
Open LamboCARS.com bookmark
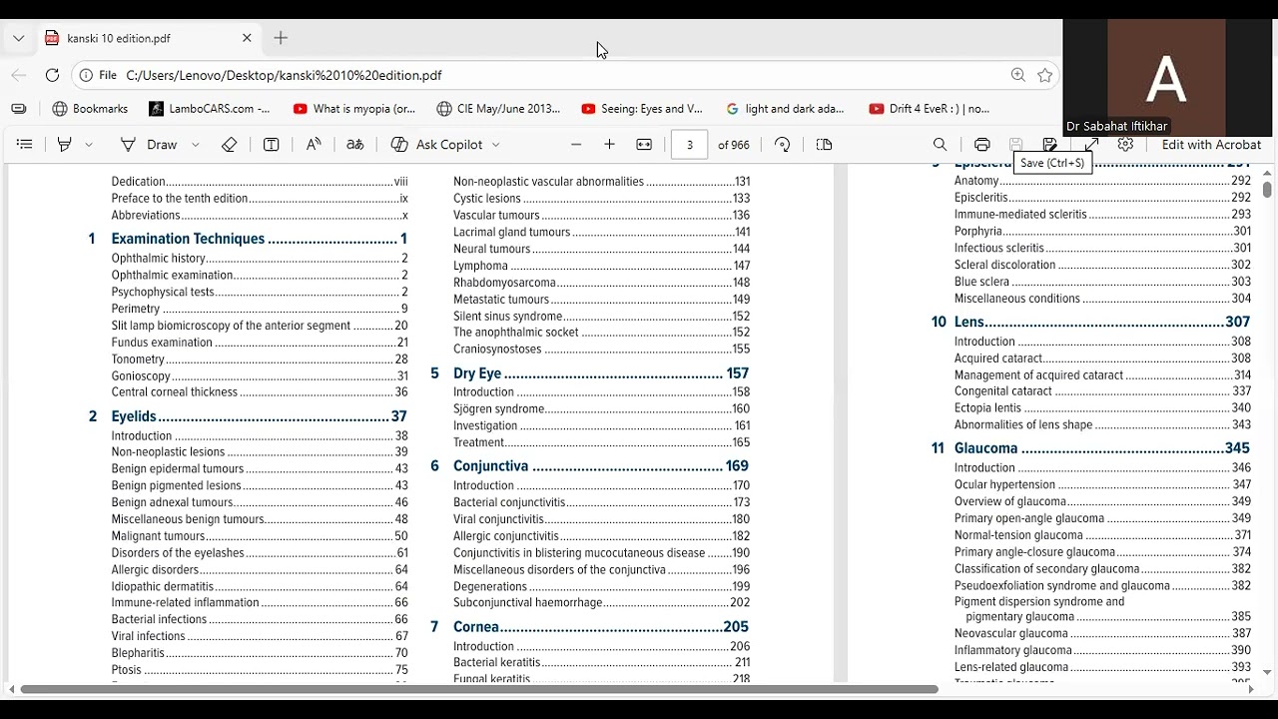[x=210, y=109]
